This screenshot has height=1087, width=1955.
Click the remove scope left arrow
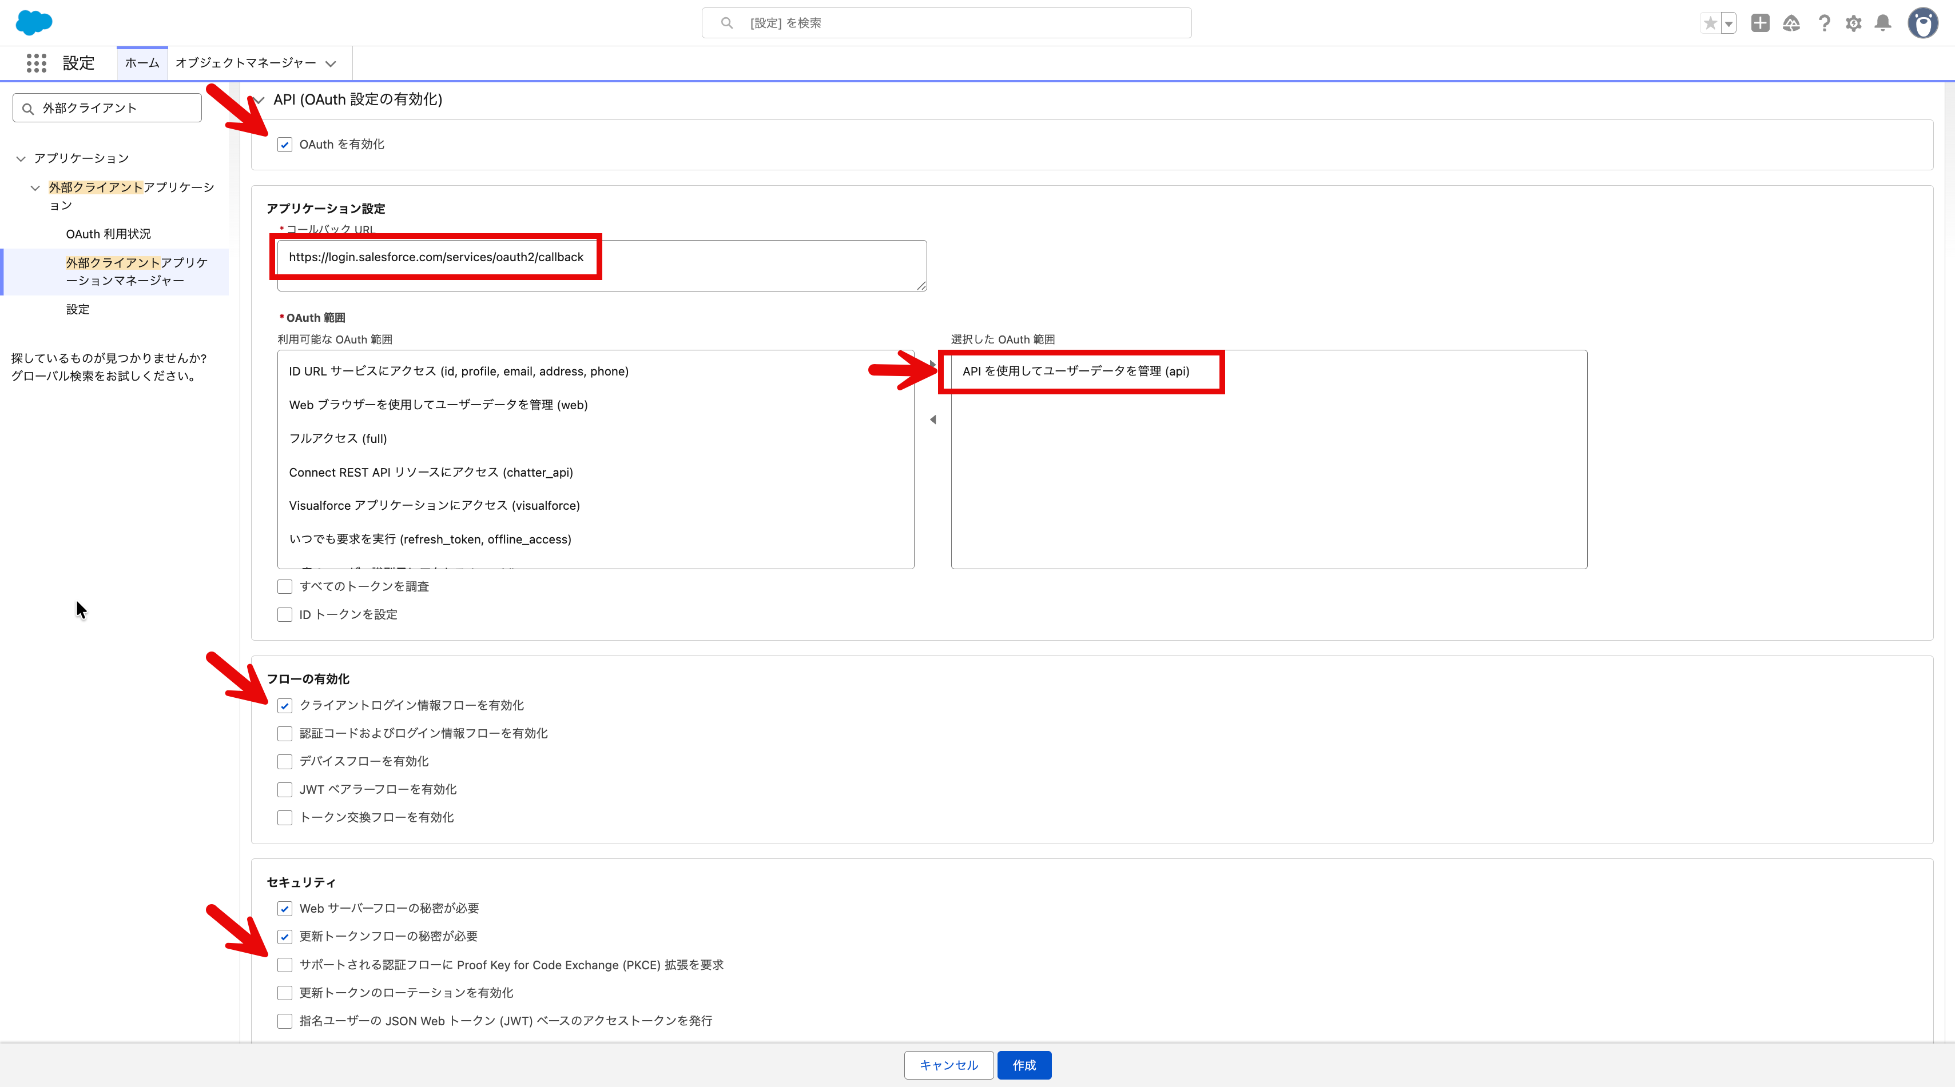933,419
